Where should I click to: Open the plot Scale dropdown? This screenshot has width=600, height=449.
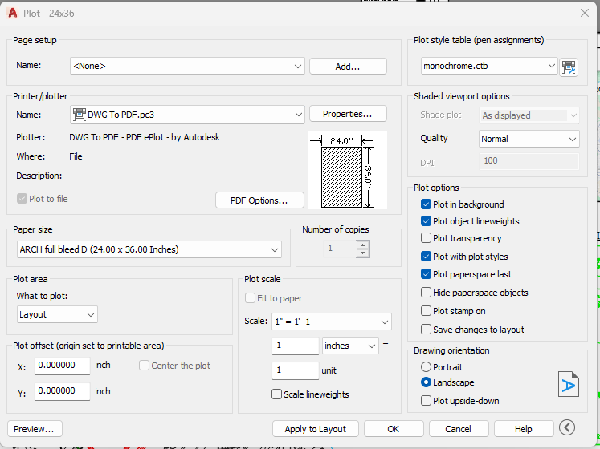click(332, 322)
